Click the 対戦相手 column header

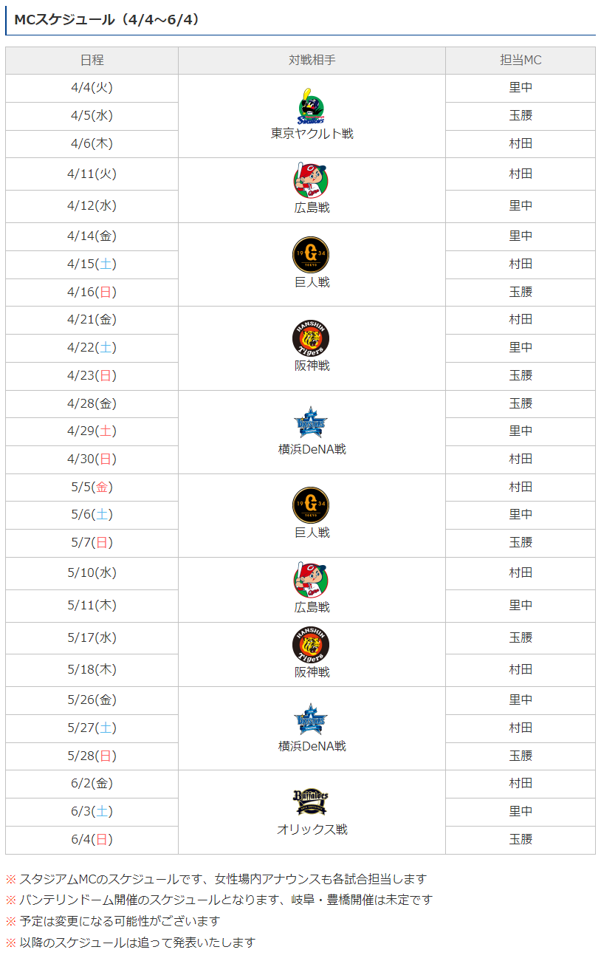coord(312,61)
